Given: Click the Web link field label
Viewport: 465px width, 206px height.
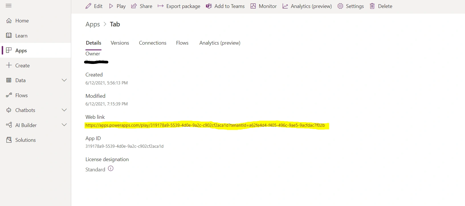Looking at the screenshot, I should tap(95, 117).
